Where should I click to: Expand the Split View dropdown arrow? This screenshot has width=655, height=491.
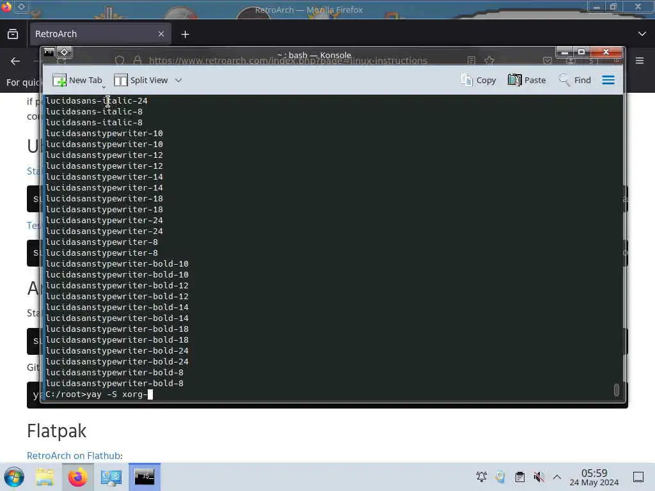tap(178, 80)
